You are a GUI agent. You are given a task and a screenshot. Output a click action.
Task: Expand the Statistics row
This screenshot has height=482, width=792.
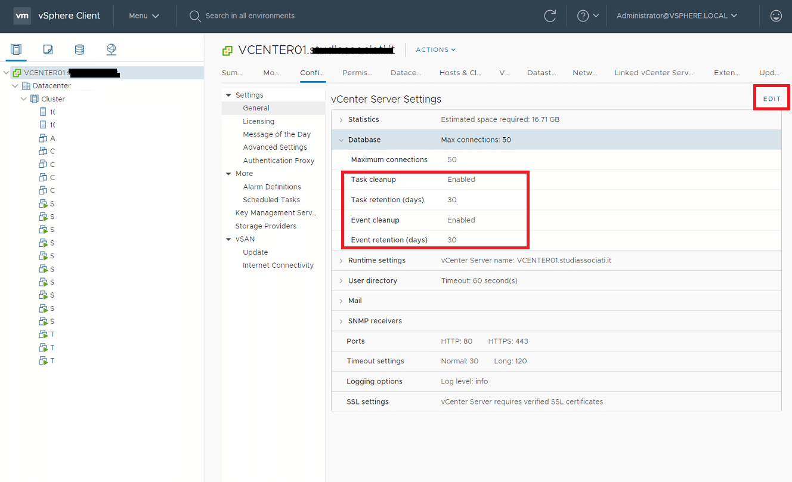point(341,120)
